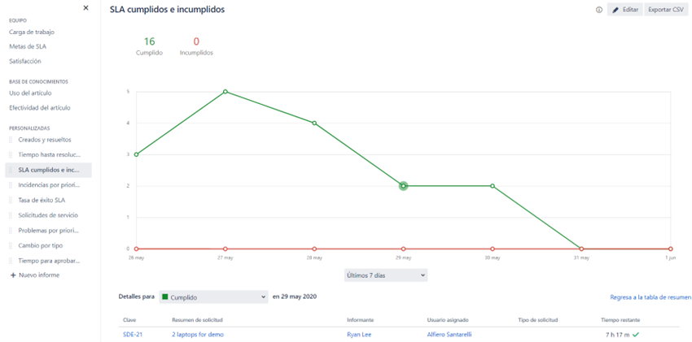Click drag handle beside Solicitudes de servicio

pos(11,215)
